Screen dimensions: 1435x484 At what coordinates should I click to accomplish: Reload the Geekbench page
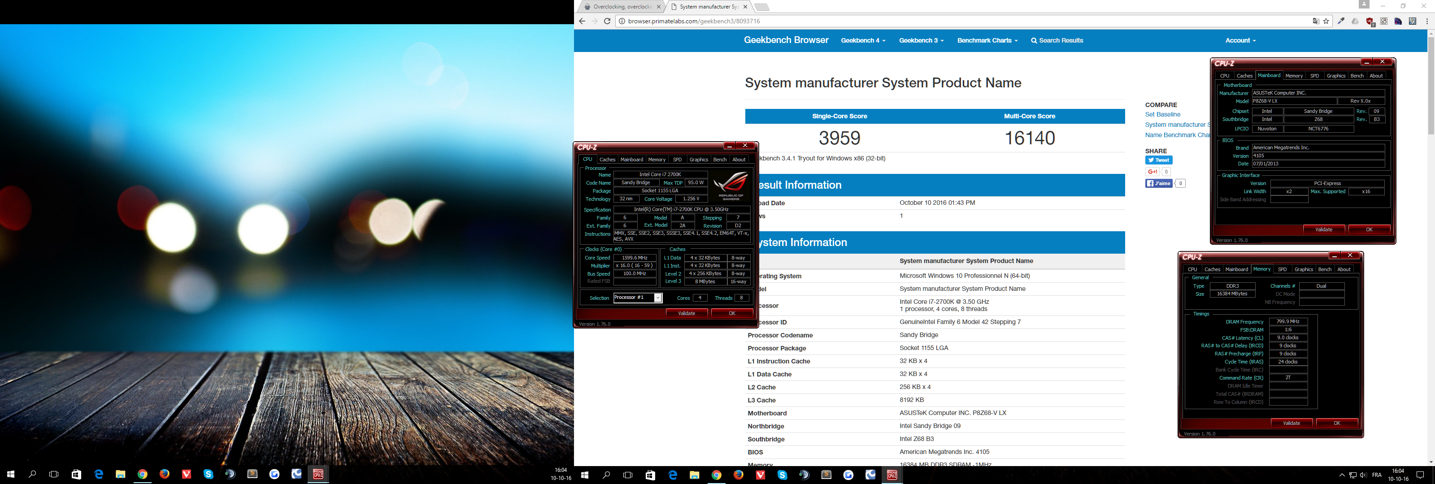(x=607, y=21)
